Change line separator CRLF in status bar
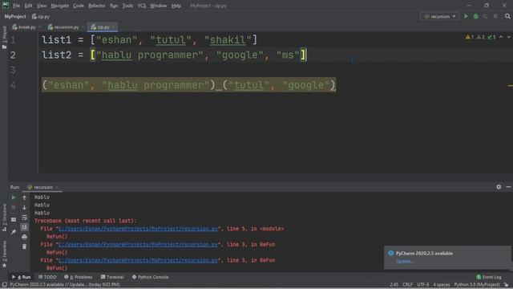The image size is (513, 289). tap(408, 285)
